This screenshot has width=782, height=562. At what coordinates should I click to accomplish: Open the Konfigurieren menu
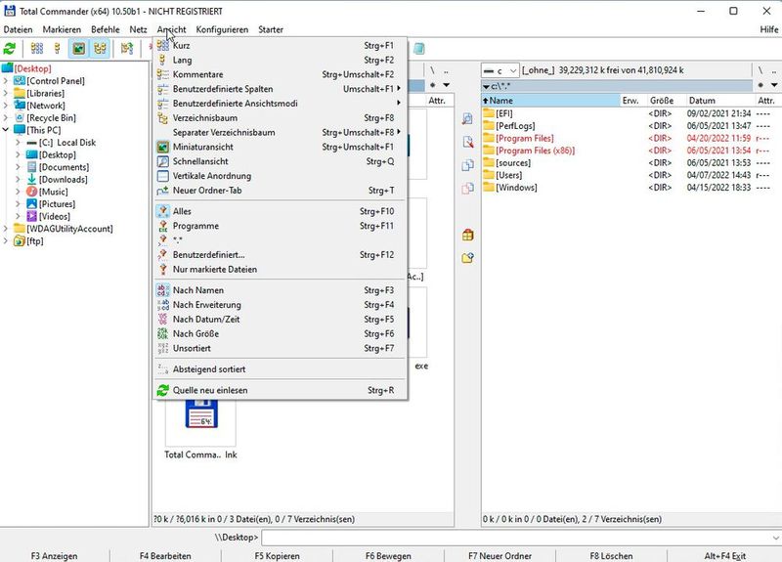[x=222, y=29]
